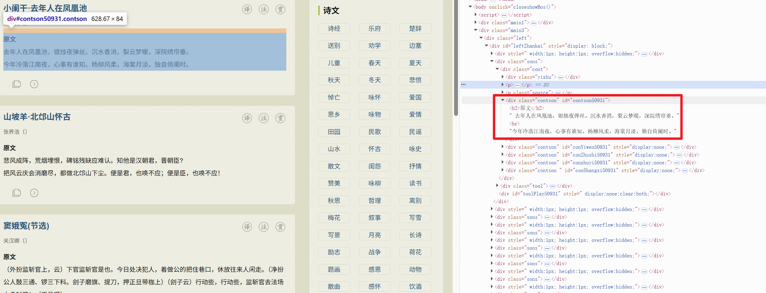766x293 pixels.
Task: Select the 送别 category tag
Action: coord(334,45)
